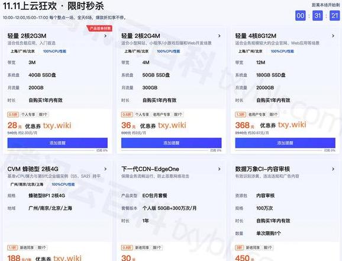The width and height of the screenshot is (342, 261).
Task: Expand CVM 蜂驰型 2核4G card chevron
Action: [105, 169]
